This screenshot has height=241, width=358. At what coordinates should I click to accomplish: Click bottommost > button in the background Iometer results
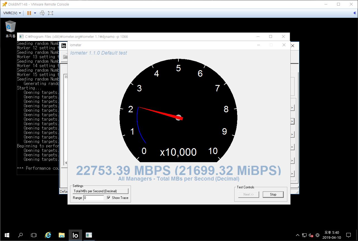(292, 174)
